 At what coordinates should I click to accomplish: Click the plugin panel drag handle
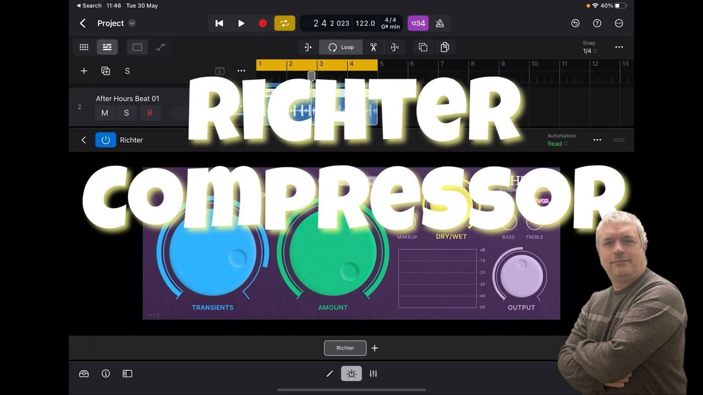pos(619,140)
